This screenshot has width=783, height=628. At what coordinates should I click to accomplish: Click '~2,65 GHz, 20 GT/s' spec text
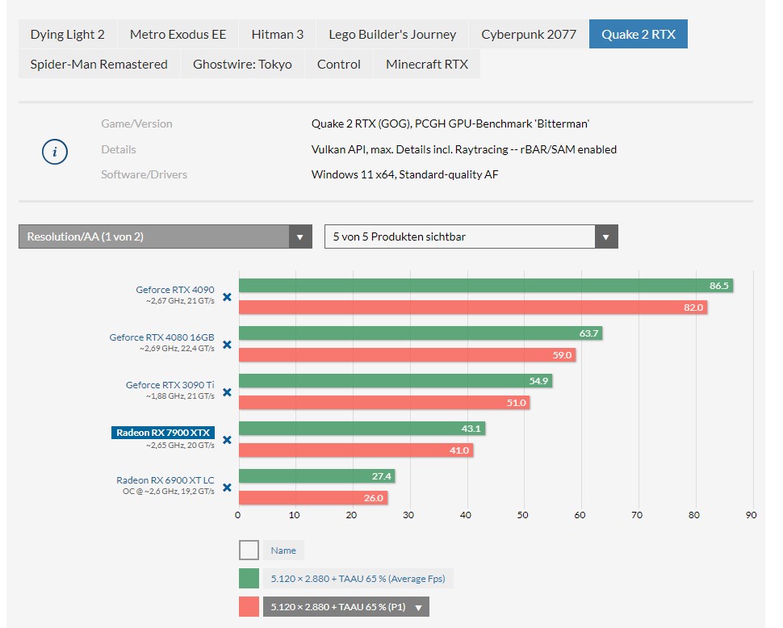coord(180,445)
